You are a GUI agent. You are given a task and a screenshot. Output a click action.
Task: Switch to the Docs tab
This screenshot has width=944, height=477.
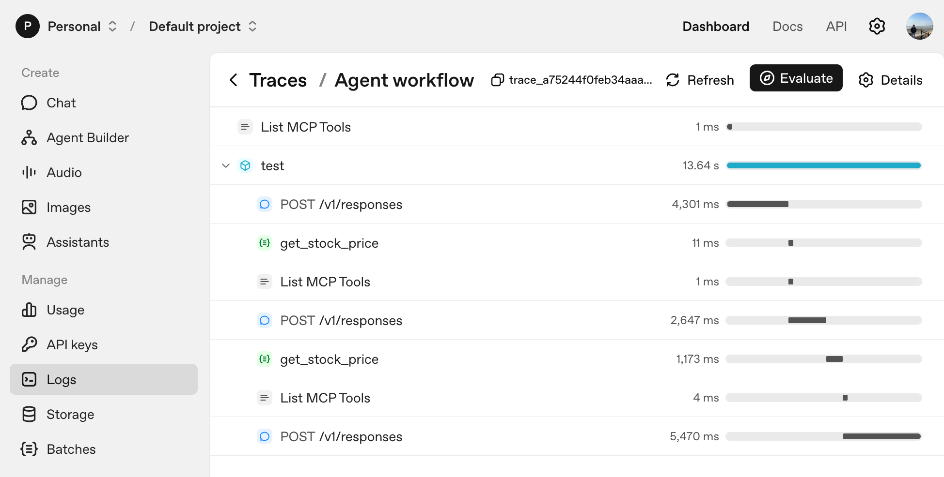(x=787, y=26)
